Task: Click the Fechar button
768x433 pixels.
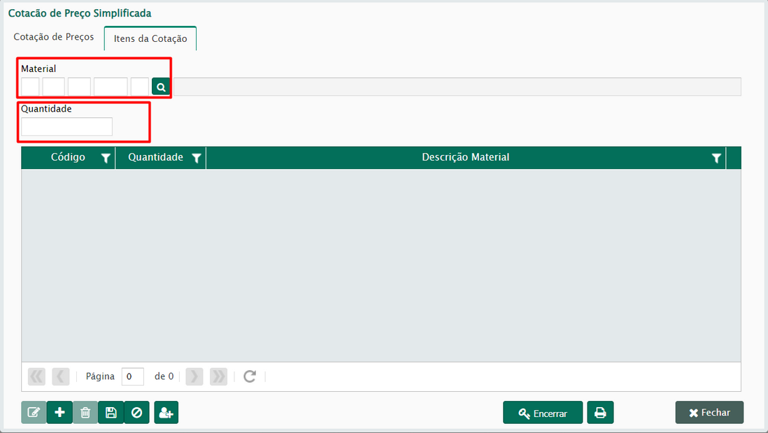Action: (709, 413)
